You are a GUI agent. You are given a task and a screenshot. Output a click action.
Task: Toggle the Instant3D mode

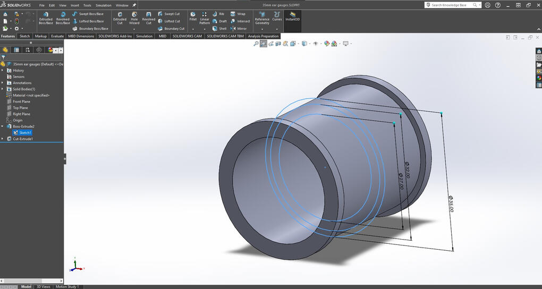292,16
